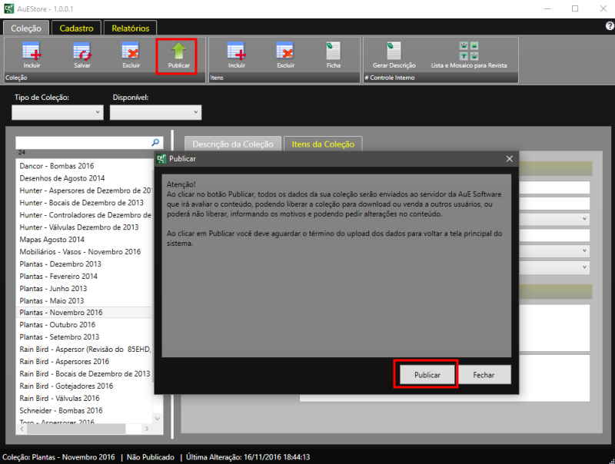
Task: Confirm with the Publicar dialog button
Action: 427,374
